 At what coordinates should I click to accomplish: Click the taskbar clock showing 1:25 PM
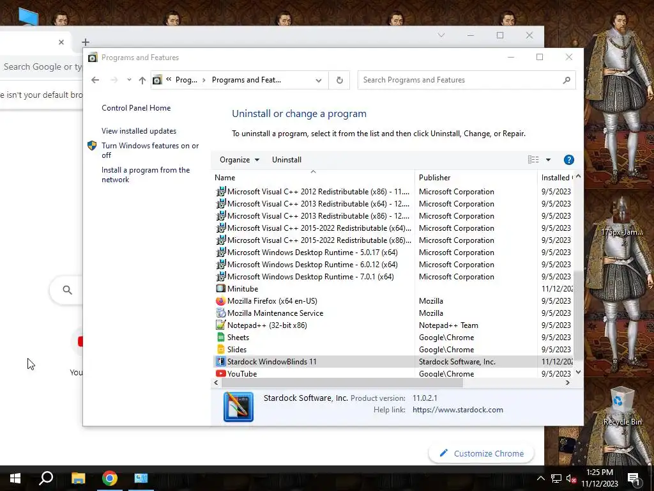pyautogui.click(x=599, y=478)
